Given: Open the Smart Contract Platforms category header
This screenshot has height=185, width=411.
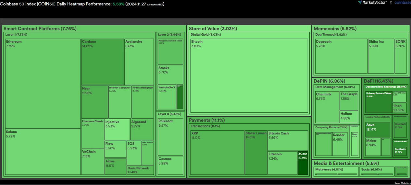Looking at the screenshot, I should pyautogui.click(x=40, y=29).
